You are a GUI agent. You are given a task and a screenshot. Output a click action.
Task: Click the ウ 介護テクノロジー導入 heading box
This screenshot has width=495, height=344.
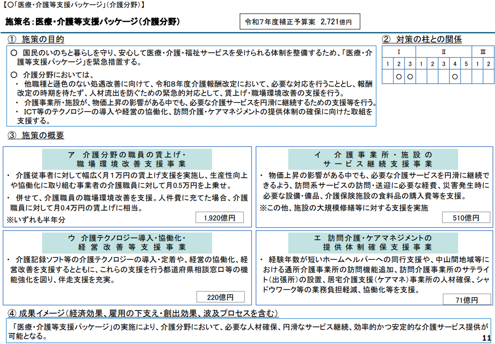[x=127, y=242]
